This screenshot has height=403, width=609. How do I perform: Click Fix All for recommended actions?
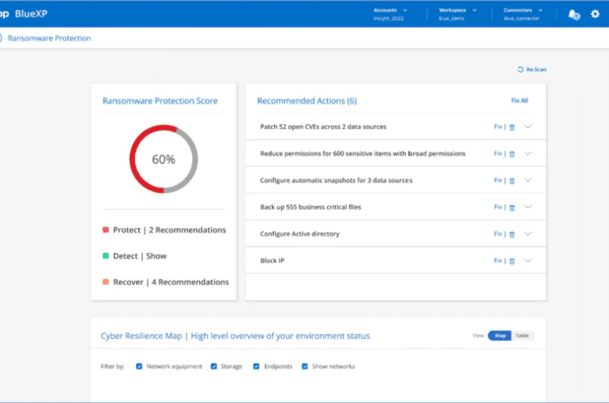click(x=519, y=101)
